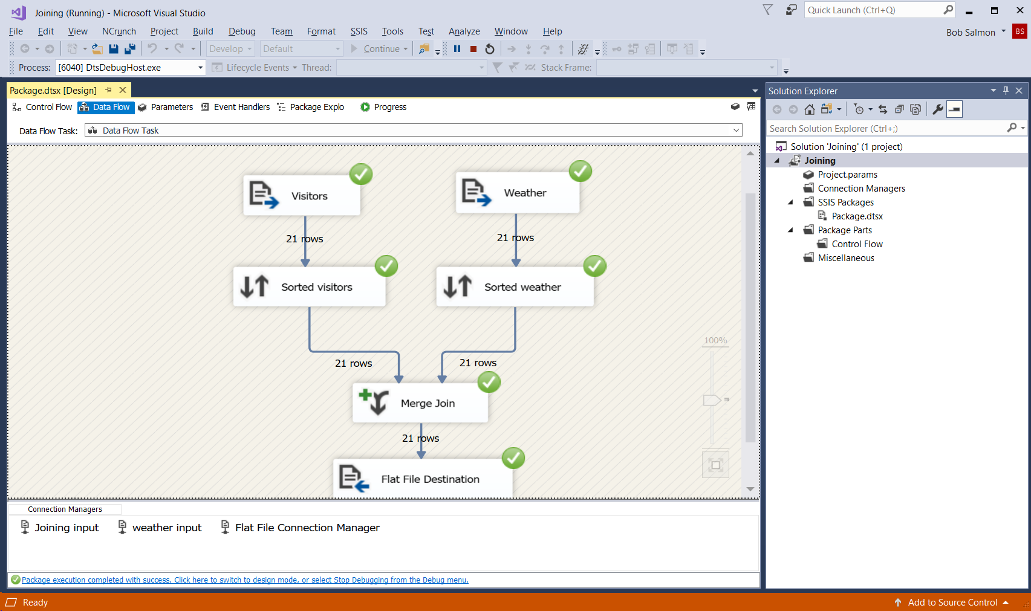1031x611 pixels.
Task: Click the package execution completed link
Action: pos(245,580)
